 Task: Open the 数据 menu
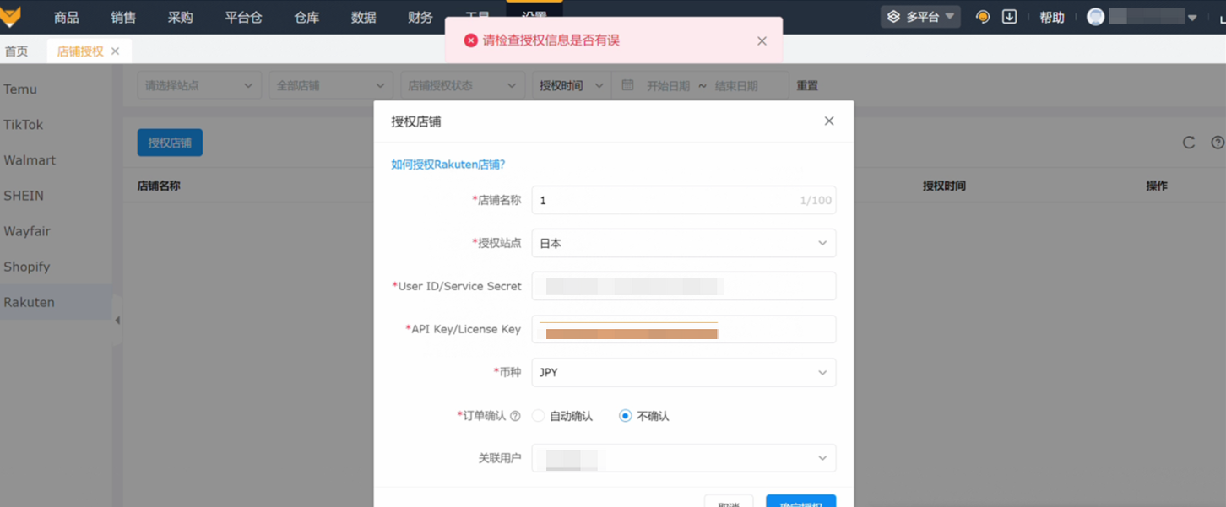pos(363,17)
